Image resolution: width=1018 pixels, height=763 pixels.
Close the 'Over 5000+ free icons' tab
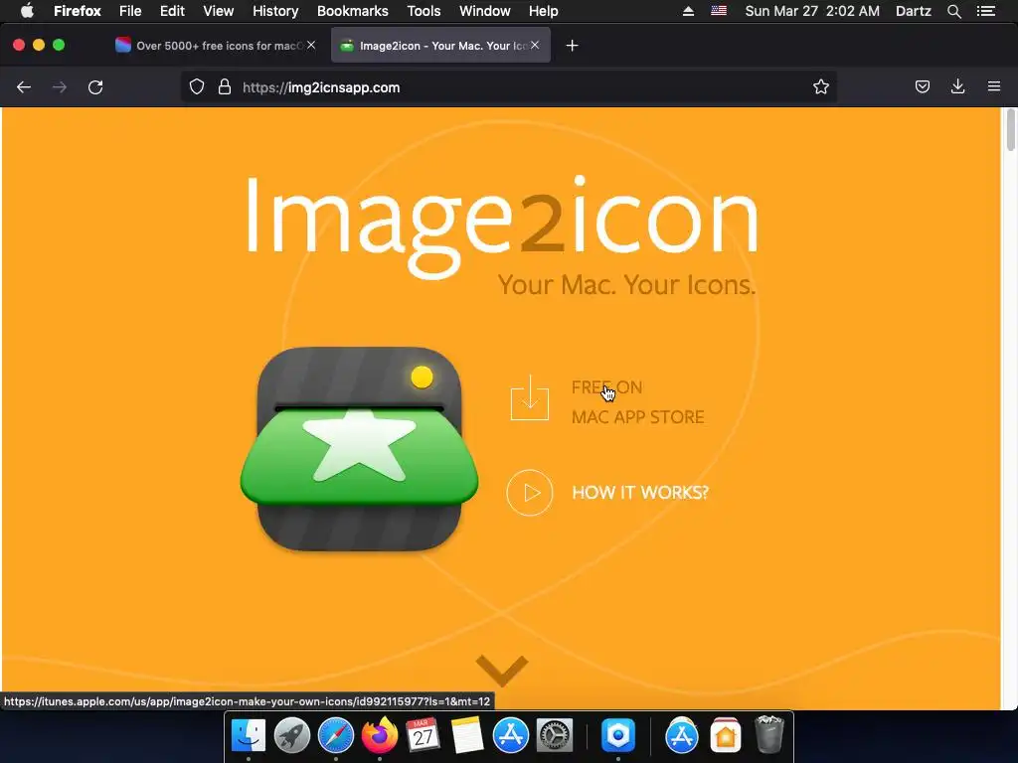[x=311, y=45]
